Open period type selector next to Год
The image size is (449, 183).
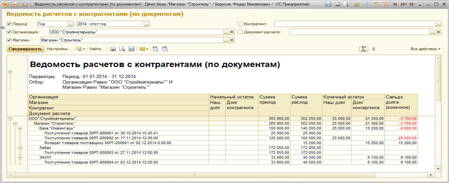click(x=70, y=24)
